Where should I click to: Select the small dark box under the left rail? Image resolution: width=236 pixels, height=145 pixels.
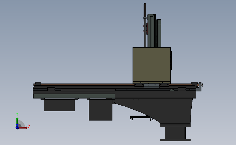click(59, 105)
